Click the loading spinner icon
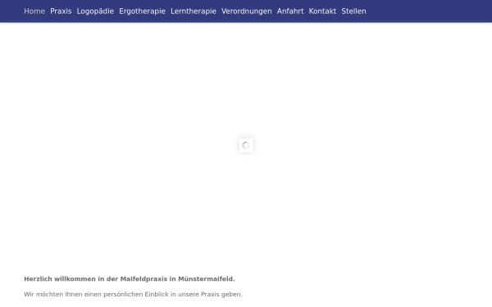This screenshot has height=307, width=492. [x=246, y=146]
